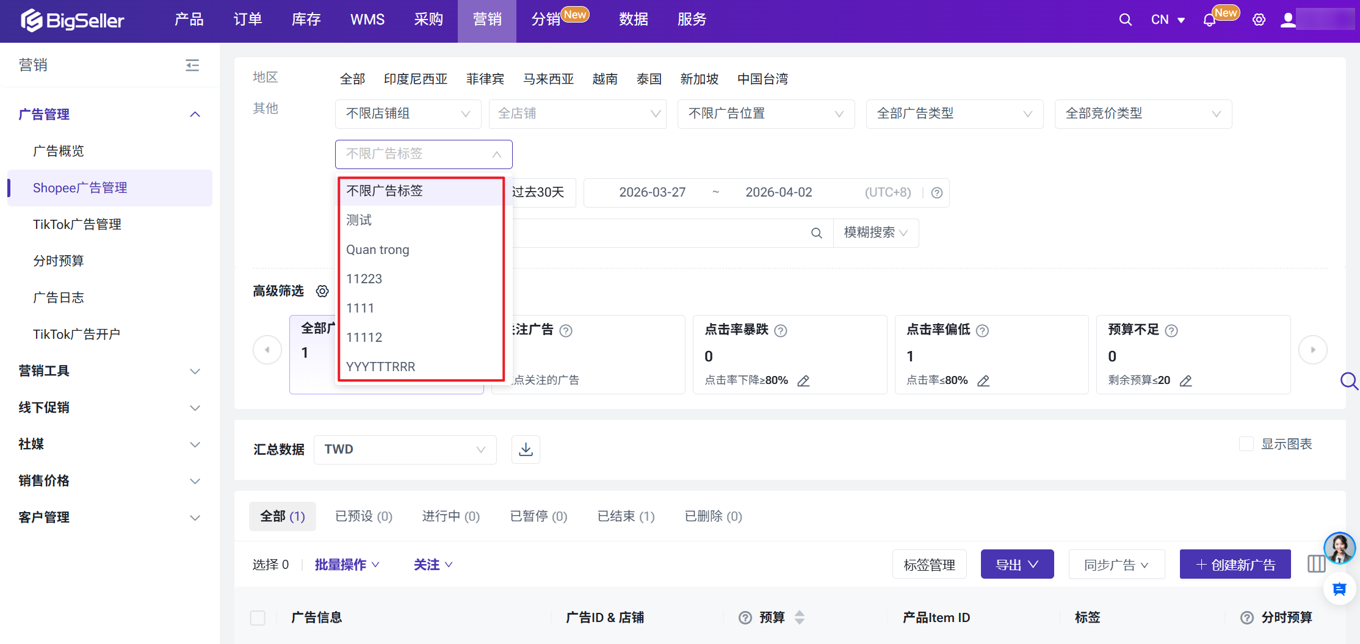1360x644 pixels.
Task: Tick the select-all checkbox in table header
Action: click(x=258, y=618)
